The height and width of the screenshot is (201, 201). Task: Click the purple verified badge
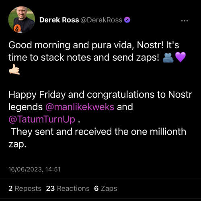point(127,20)
